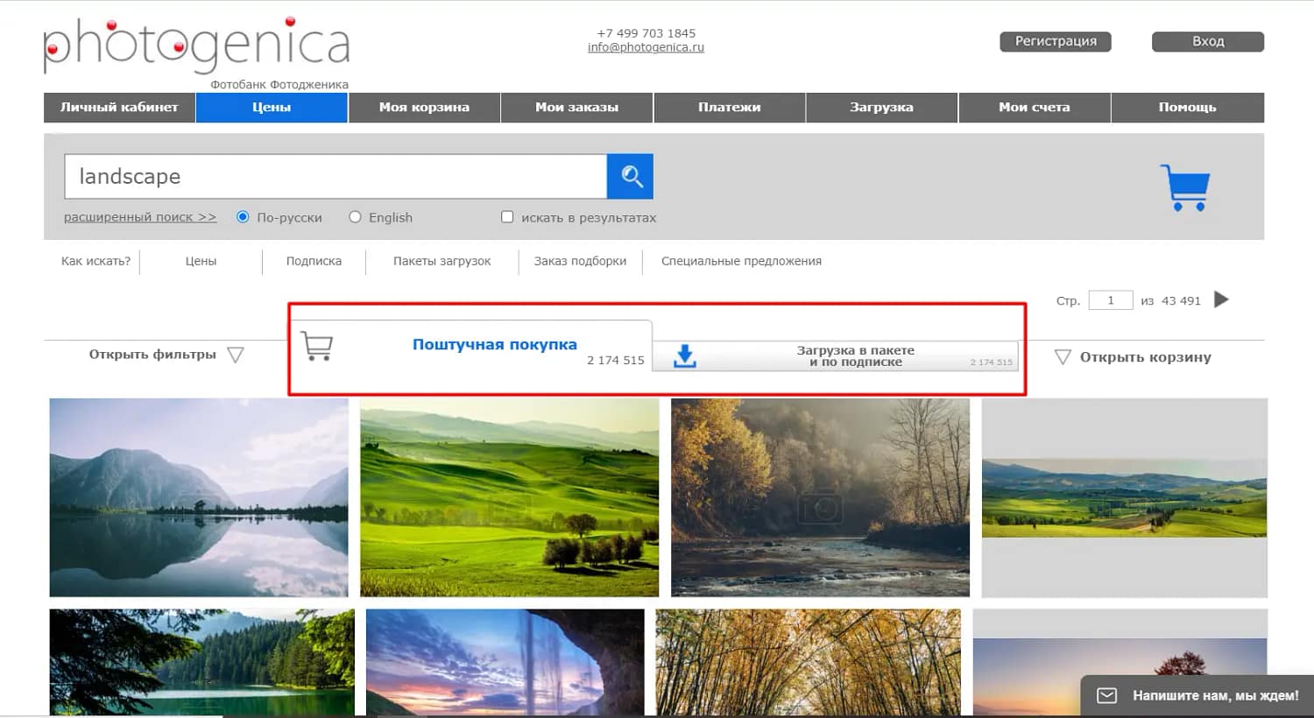Switch to the Моя корзина tab
This screenshot has width=1314, height=718.
coord(424,107)
